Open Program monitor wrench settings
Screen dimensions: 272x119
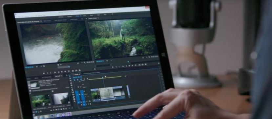click(150, 57)
